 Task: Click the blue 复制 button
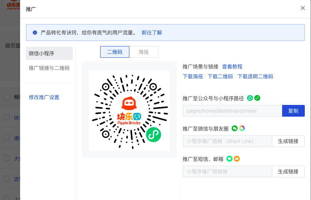(293, 111)
